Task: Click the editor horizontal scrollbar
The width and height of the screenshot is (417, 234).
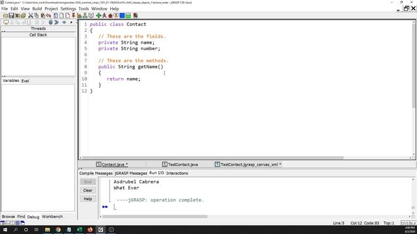Action: coord(213,157)
